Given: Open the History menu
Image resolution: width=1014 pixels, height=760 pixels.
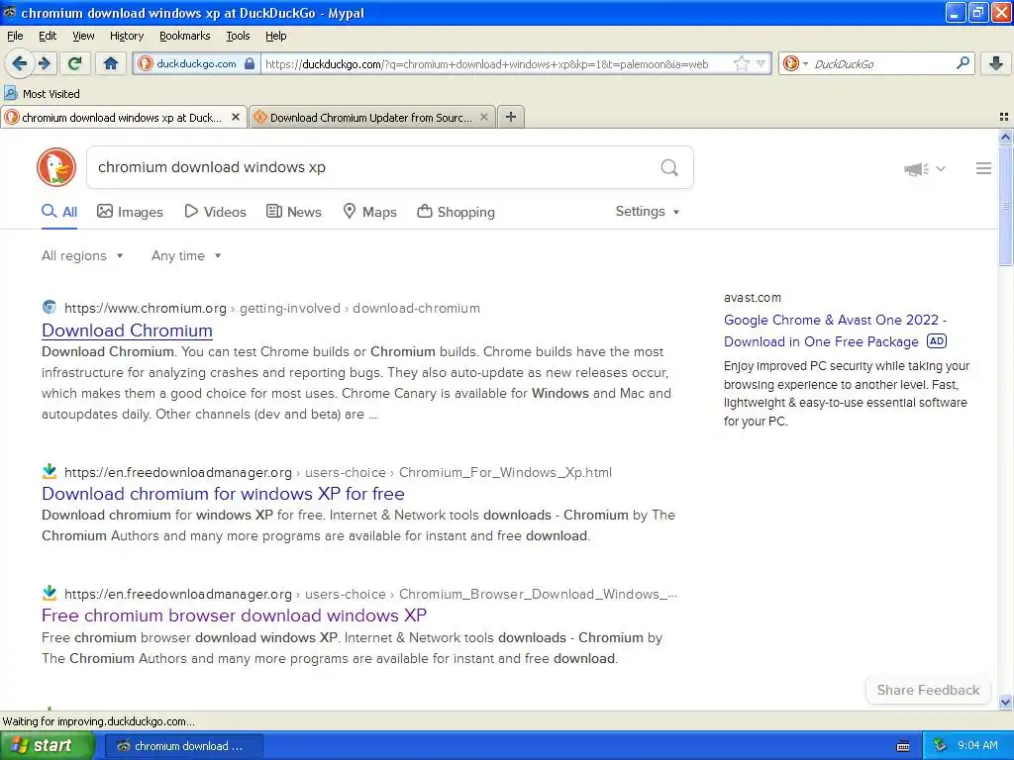Looking at the screenshot, I should (126, 36).
